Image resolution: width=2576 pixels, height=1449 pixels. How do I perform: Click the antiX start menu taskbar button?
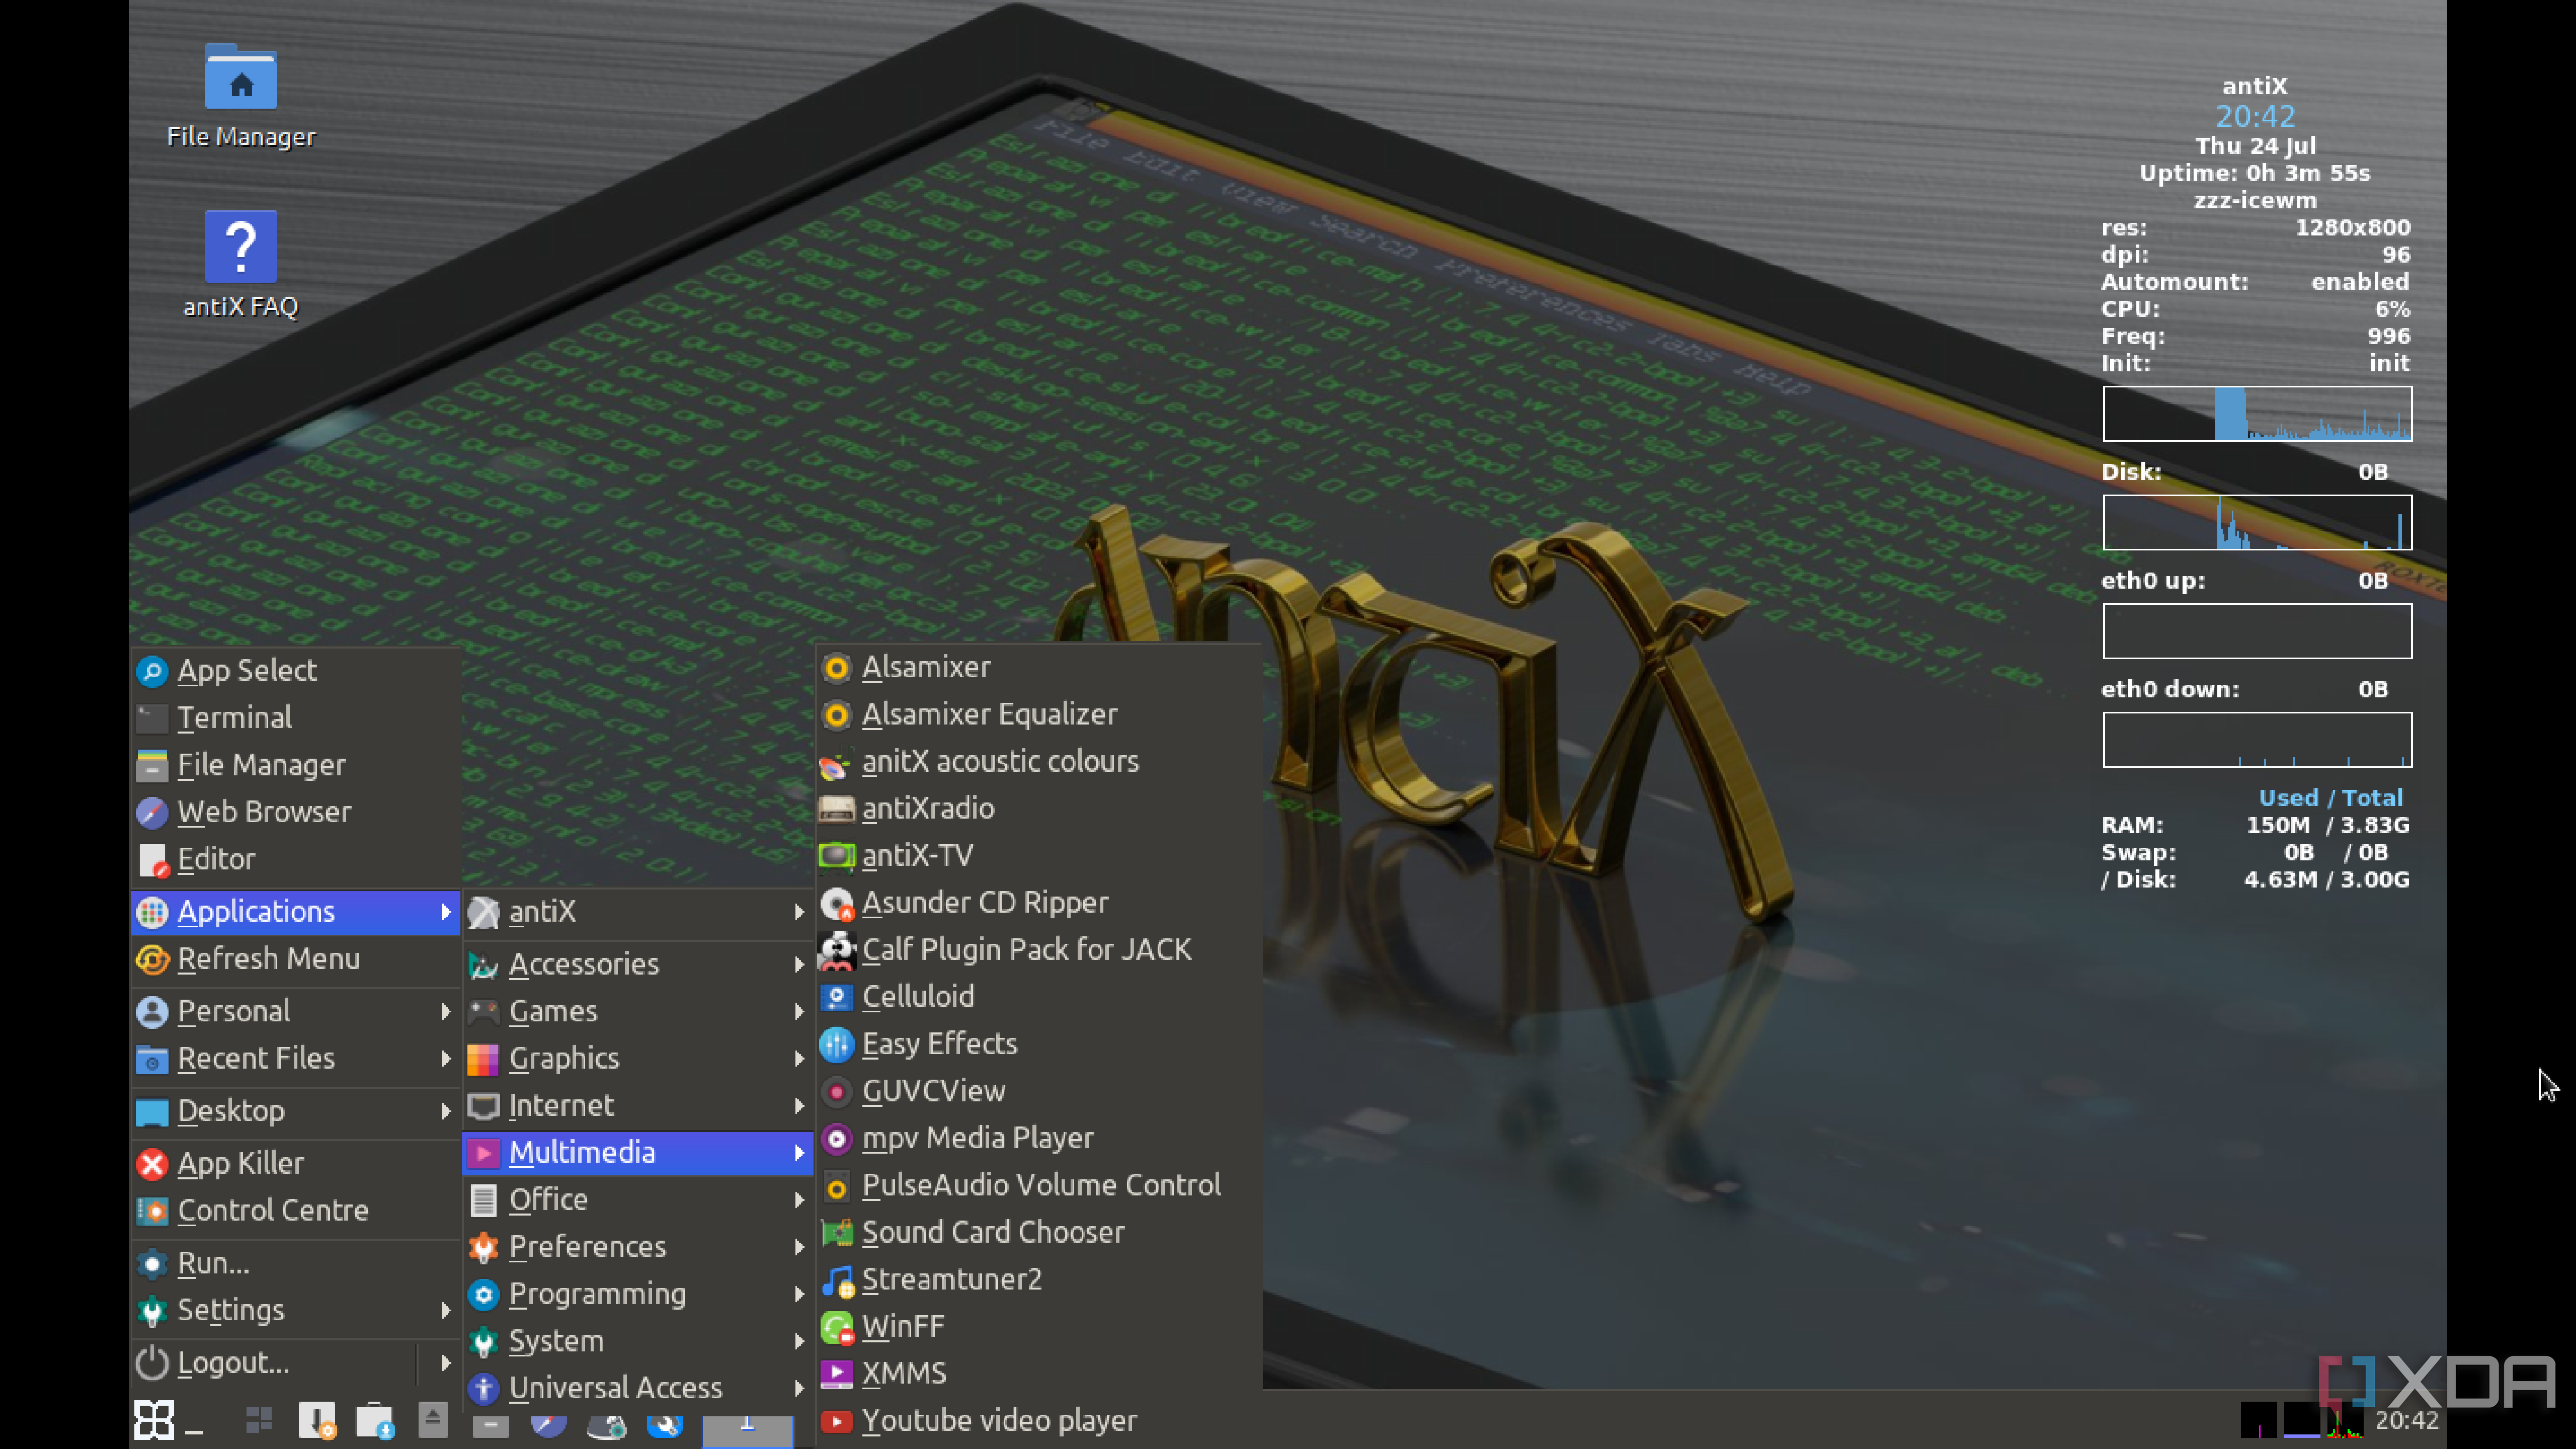(x=154, y=1420)
